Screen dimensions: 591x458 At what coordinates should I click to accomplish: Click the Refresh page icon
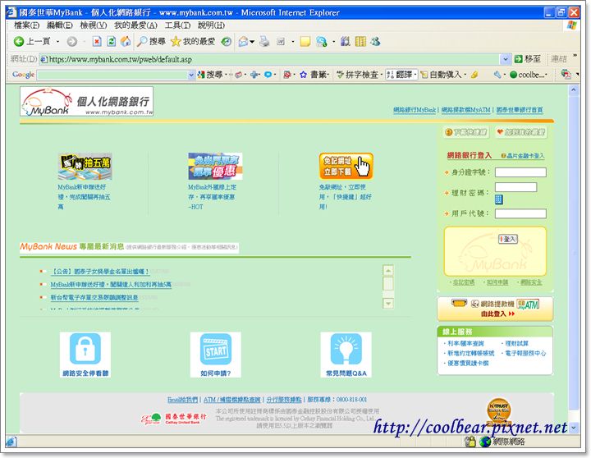111,42
